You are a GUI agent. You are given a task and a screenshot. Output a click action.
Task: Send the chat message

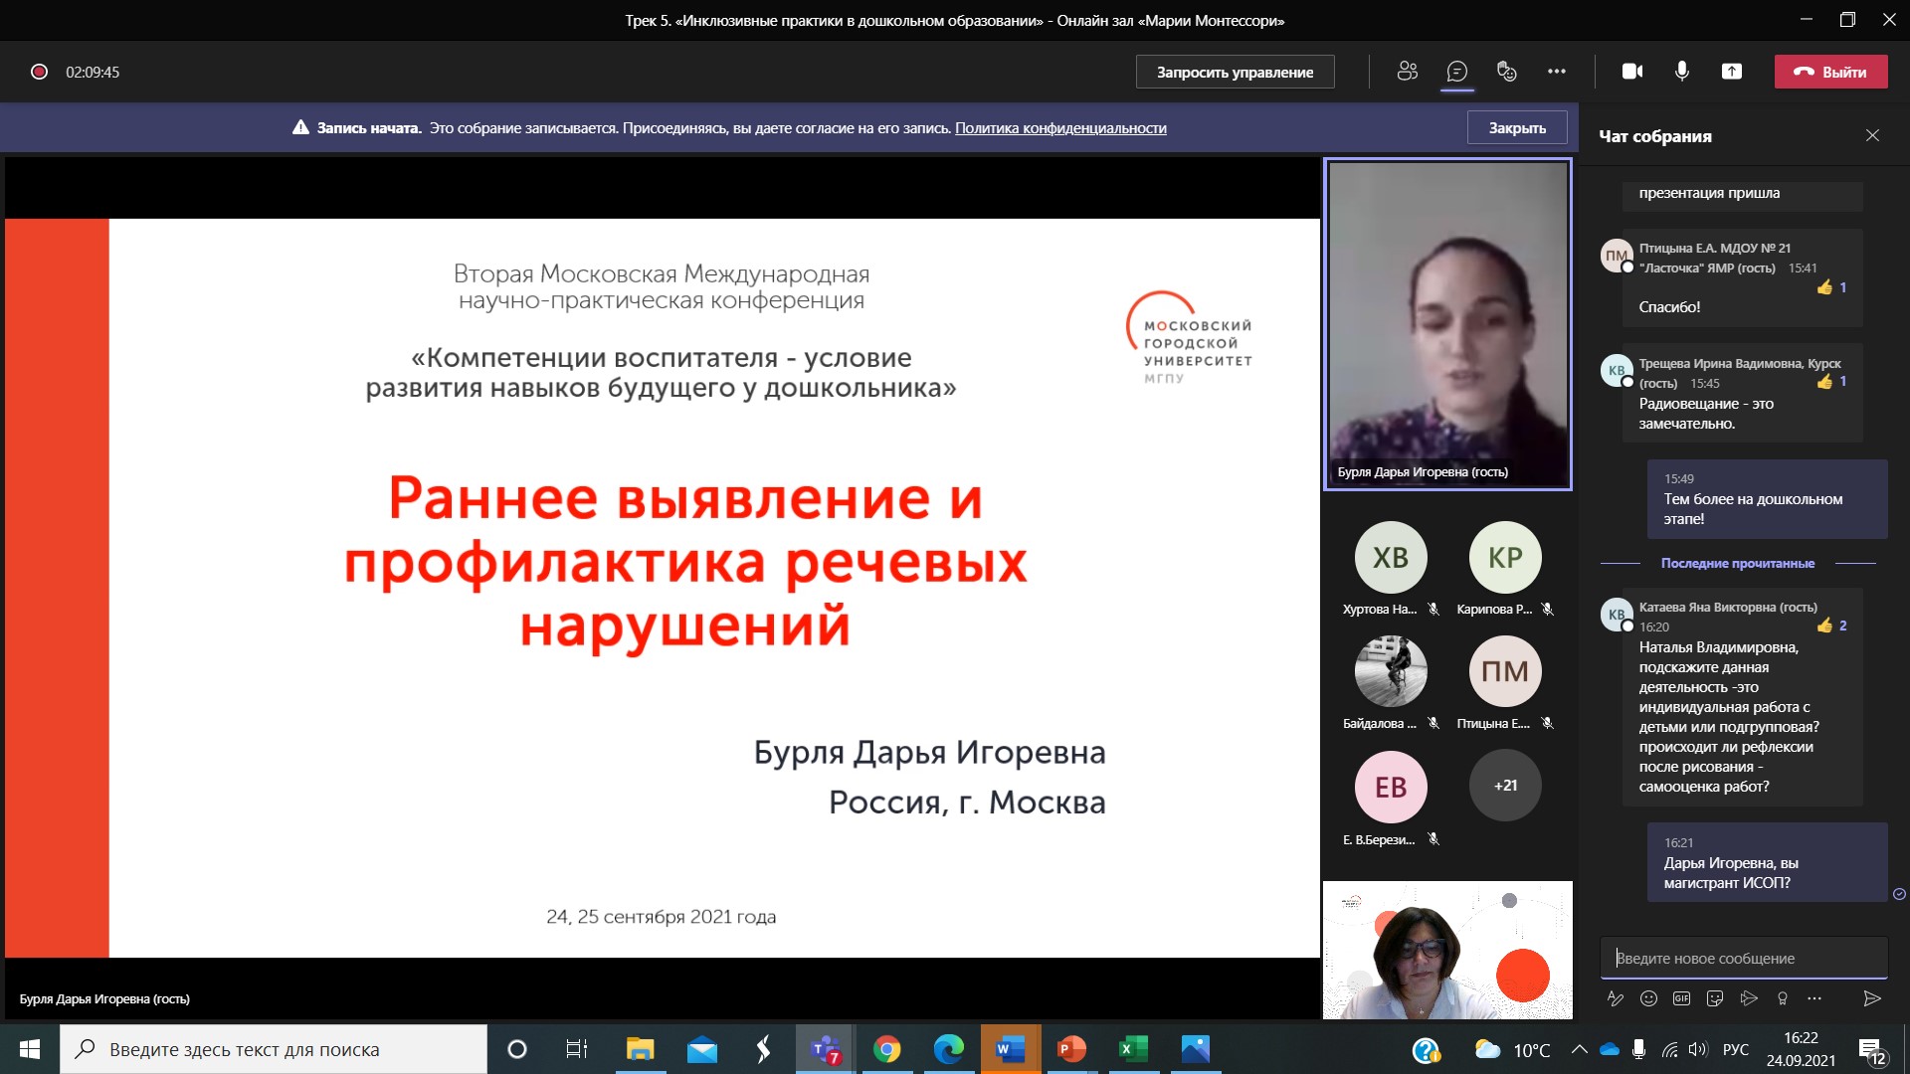[x=1871, y=998]
